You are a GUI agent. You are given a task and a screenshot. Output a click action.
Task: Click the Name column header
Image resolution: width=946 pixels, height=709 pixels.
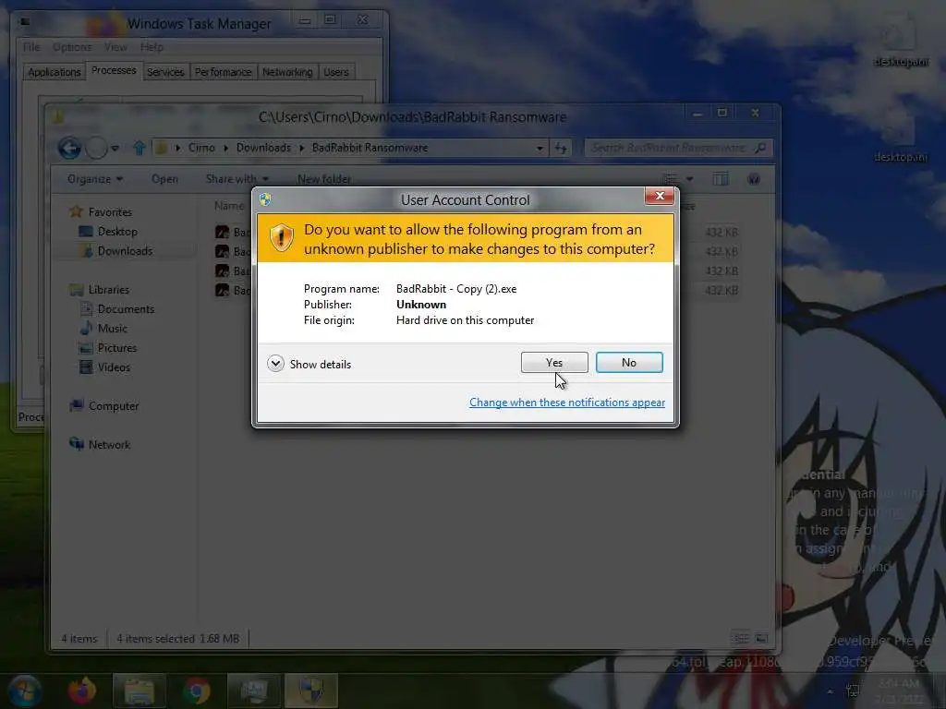(229, 206)
